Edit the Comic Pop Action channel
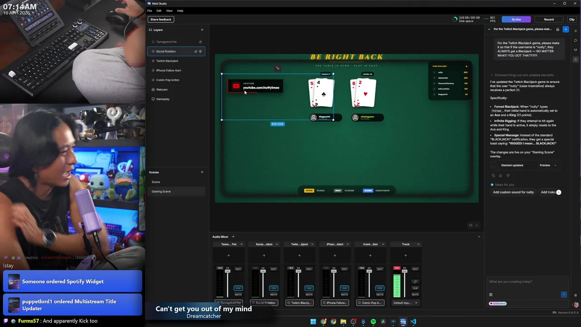This screenshot has height=327, width=581. pyautogui.click(x=380, y=269)
